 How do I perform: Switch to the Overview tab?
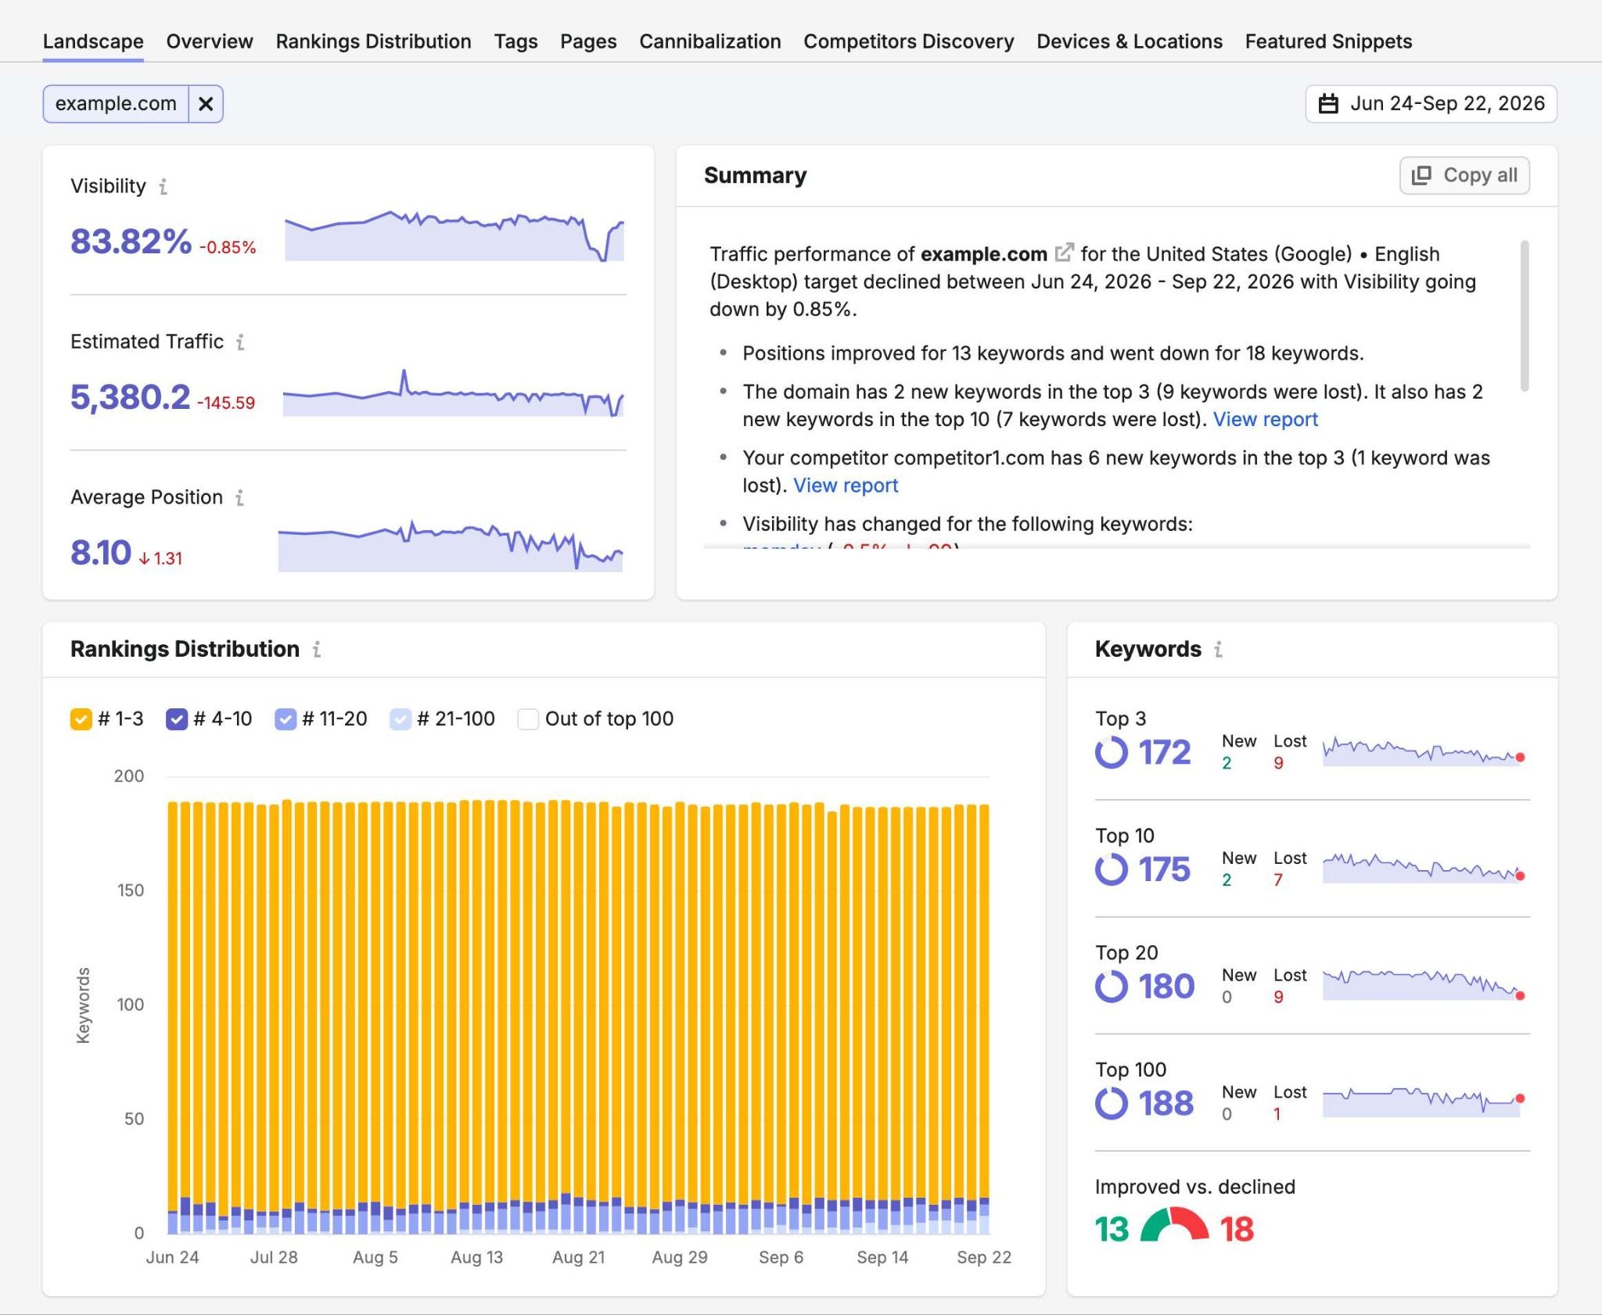[x=210, y=41]
